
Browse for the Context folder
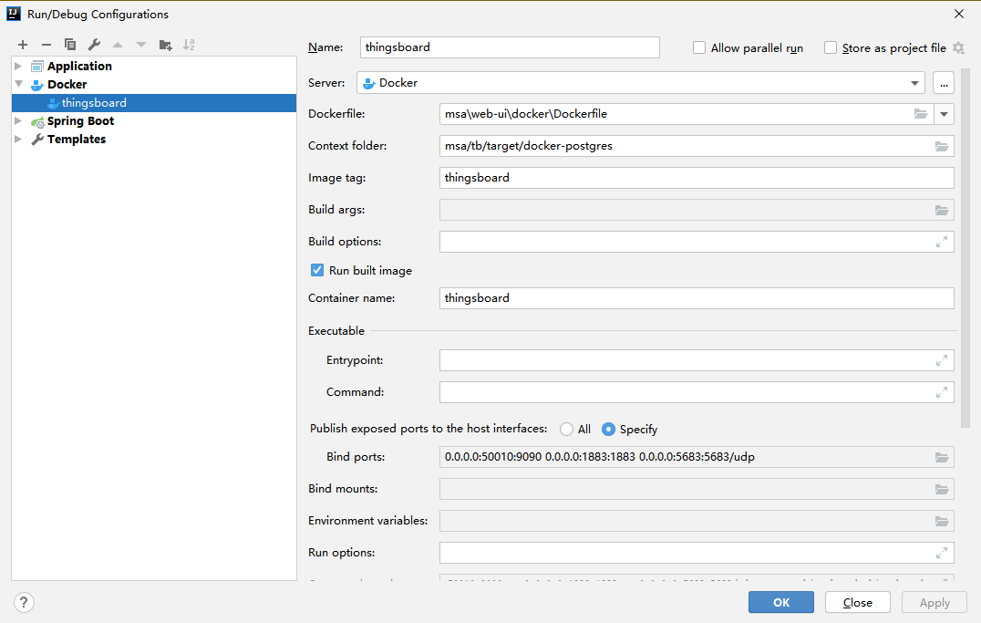pos(942,146)
